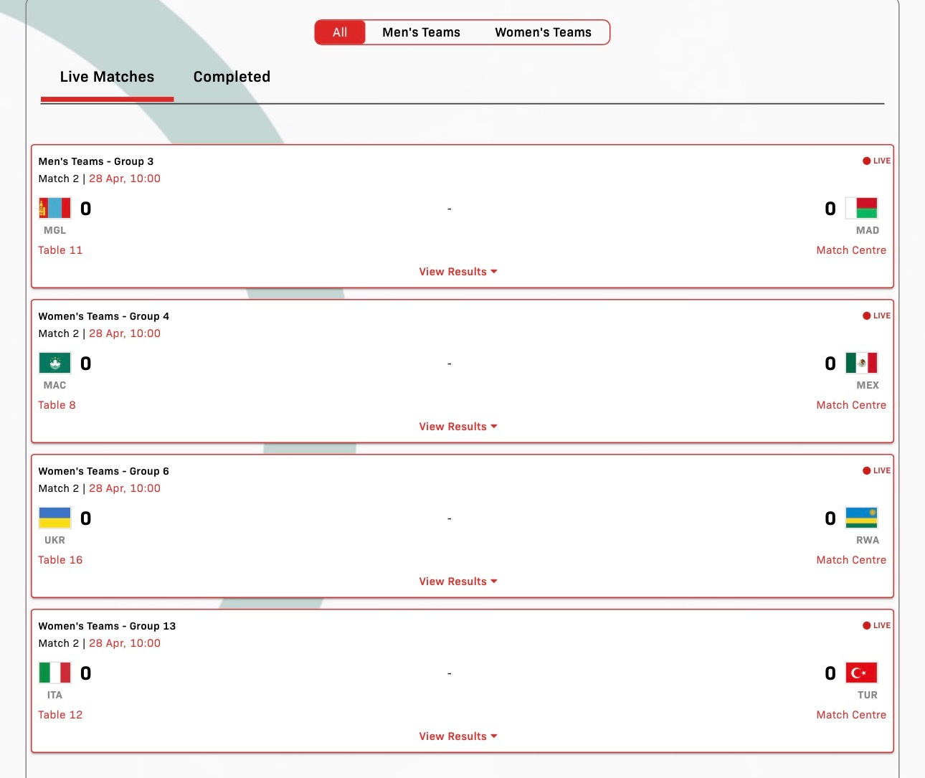Expand View Results for MAC vs MEX
925x778 pixels.
(458, 427)
